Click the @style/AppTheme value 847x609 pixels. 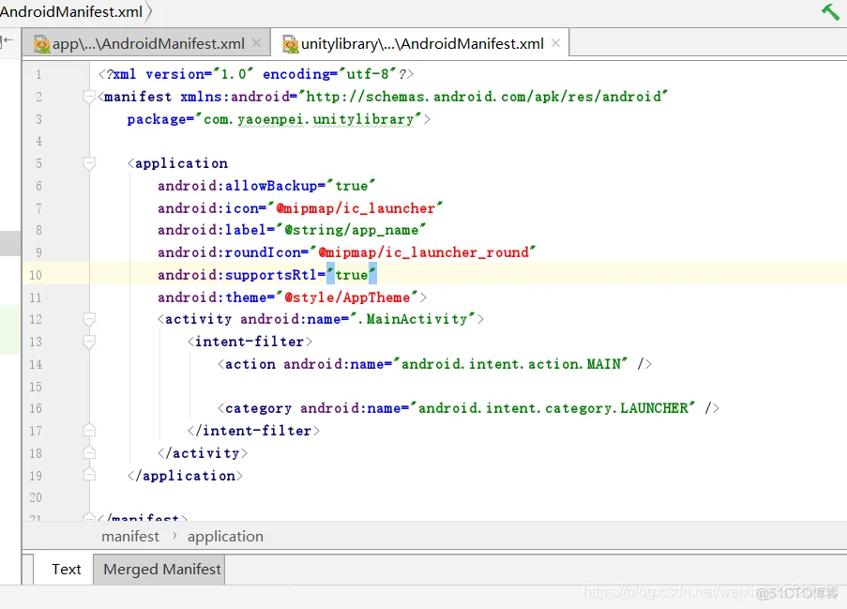(347, 297)
